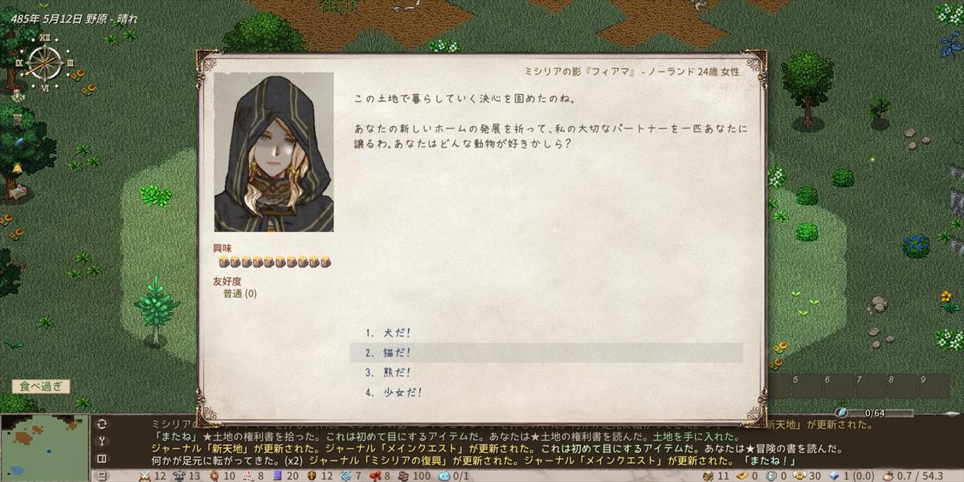964x482 pixels.
Task: Choose the dialogue option 犬だ!
Action: (x=391, y=333)
